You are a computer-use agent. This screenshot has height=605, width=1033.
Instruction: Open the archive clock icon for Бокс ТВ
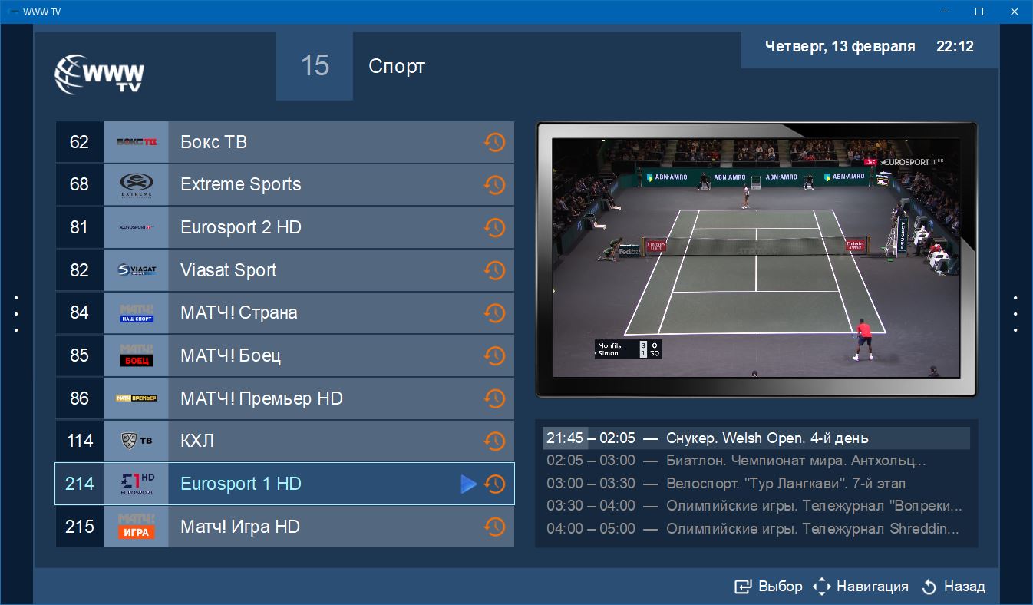495,142
